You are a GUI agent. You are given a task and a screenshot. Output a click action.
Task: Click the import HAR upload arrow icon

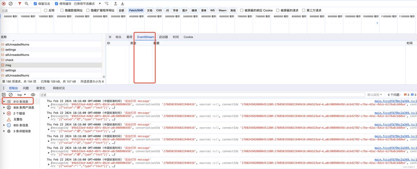pyautogui.click(x=116, y=4)
